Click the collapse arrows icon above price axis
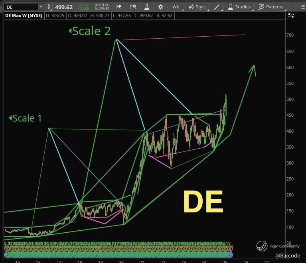306x263 pixels. coord(291,16)
